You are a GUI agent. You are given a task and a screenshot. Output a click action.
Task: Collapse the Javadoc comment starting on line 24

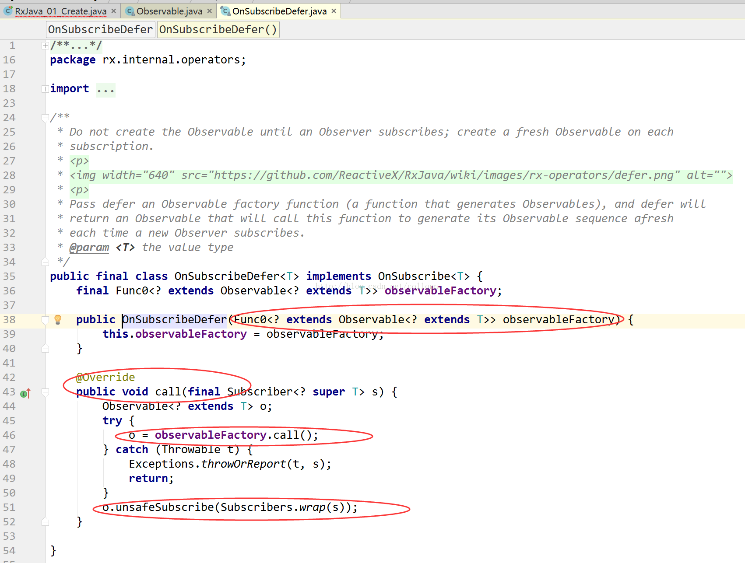pyautogui.click(x=45, y=118)
